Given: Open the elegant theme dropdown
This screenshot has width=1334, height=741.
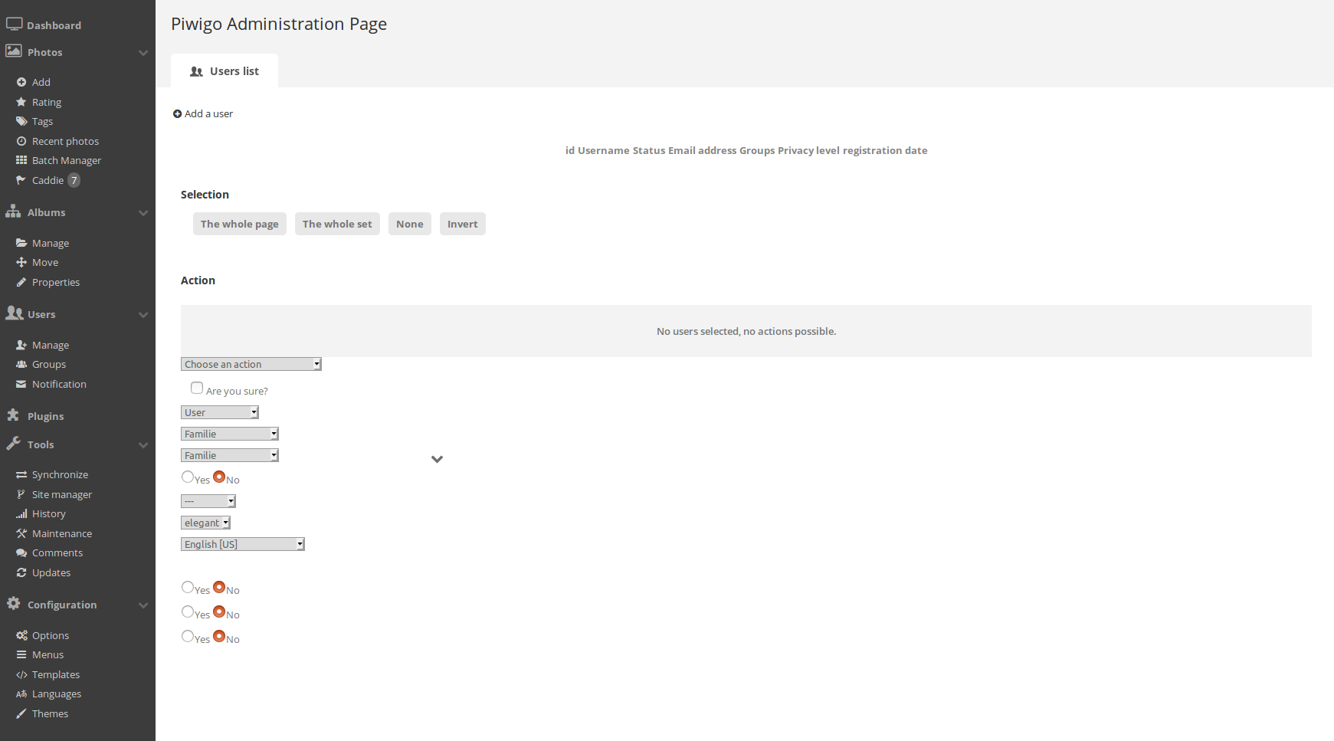Looking at the screenshot, I should coord(206,523).
